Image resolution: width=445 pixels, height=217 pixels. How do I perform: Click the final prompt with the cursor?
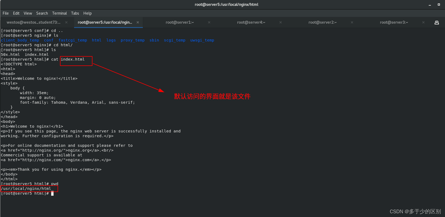coord(27,193)
